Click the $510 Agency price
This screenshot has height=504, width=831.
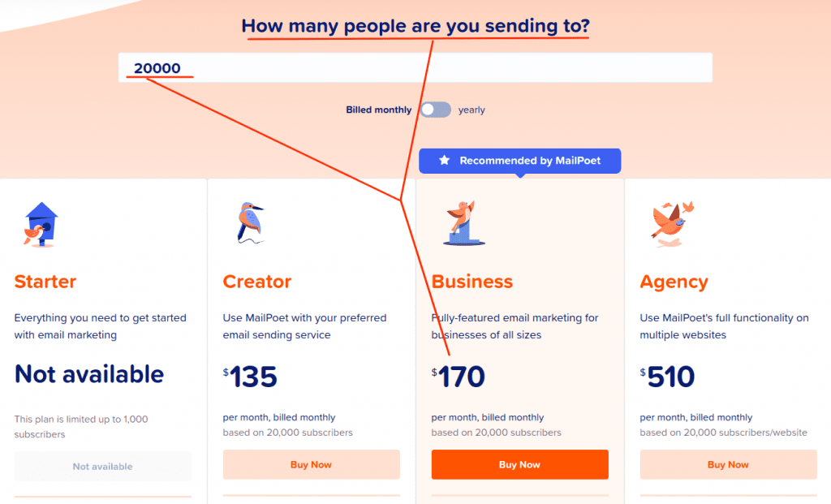pos(667,377)
